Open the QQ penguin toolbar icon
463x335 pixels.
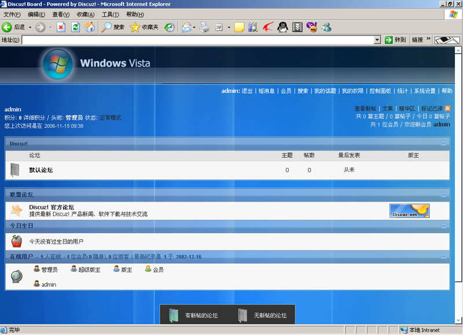(x=282, y=27)
